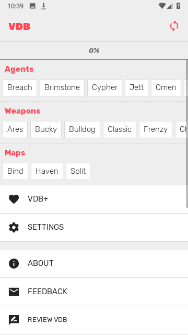This screenshot has width=188, height=335.
Task: Tap the image notification icon in status bar
Action: click(x=32, y=6)
